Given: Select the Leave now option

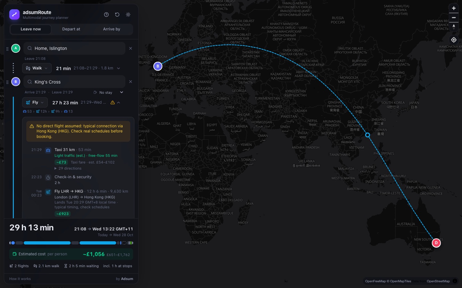Looking at the screenshot, I should [31, 29].
